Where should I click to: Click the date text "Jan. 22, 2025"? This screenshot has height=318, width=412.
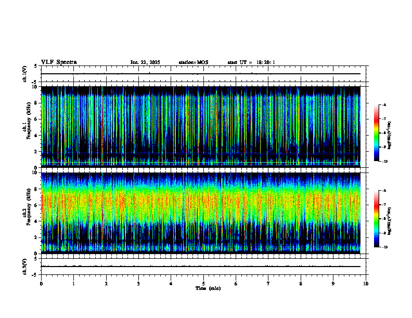coord(145,62)
